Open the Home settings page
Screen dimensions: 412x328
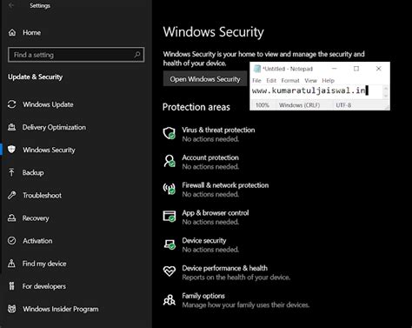[31, 32]
